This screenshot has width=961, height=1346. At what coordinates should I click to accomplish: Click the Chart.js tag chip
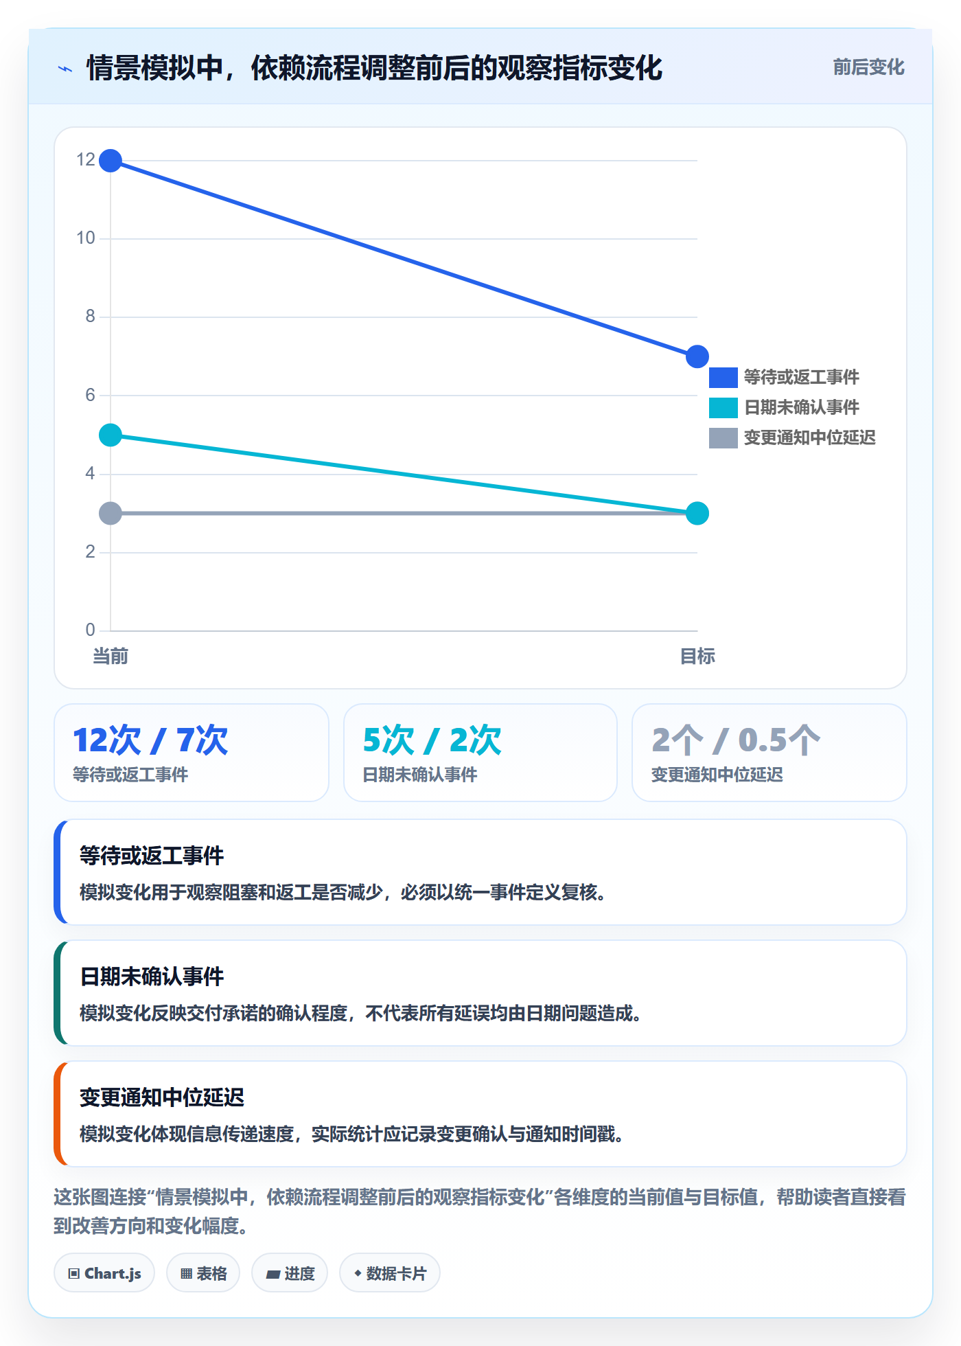pos(104,1273)
